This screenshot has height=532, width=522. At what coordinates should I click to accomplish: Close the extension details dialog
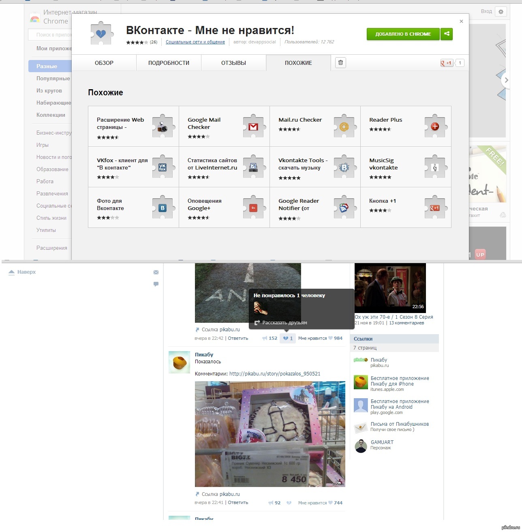[x=461, y=21]
